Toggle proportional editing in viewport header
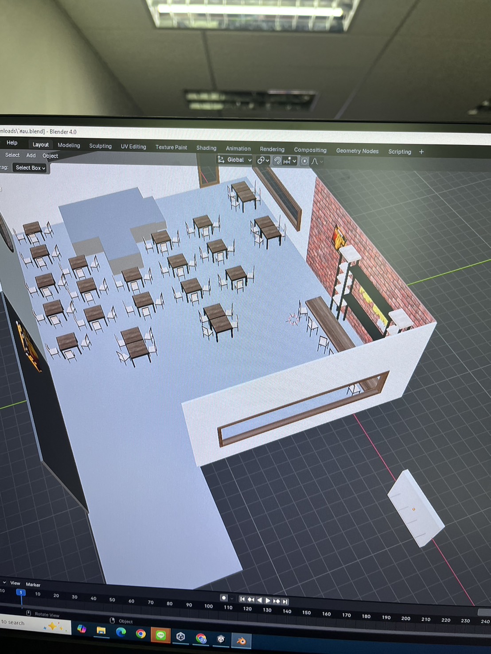 pyautogui.click(x=304, y=161)
